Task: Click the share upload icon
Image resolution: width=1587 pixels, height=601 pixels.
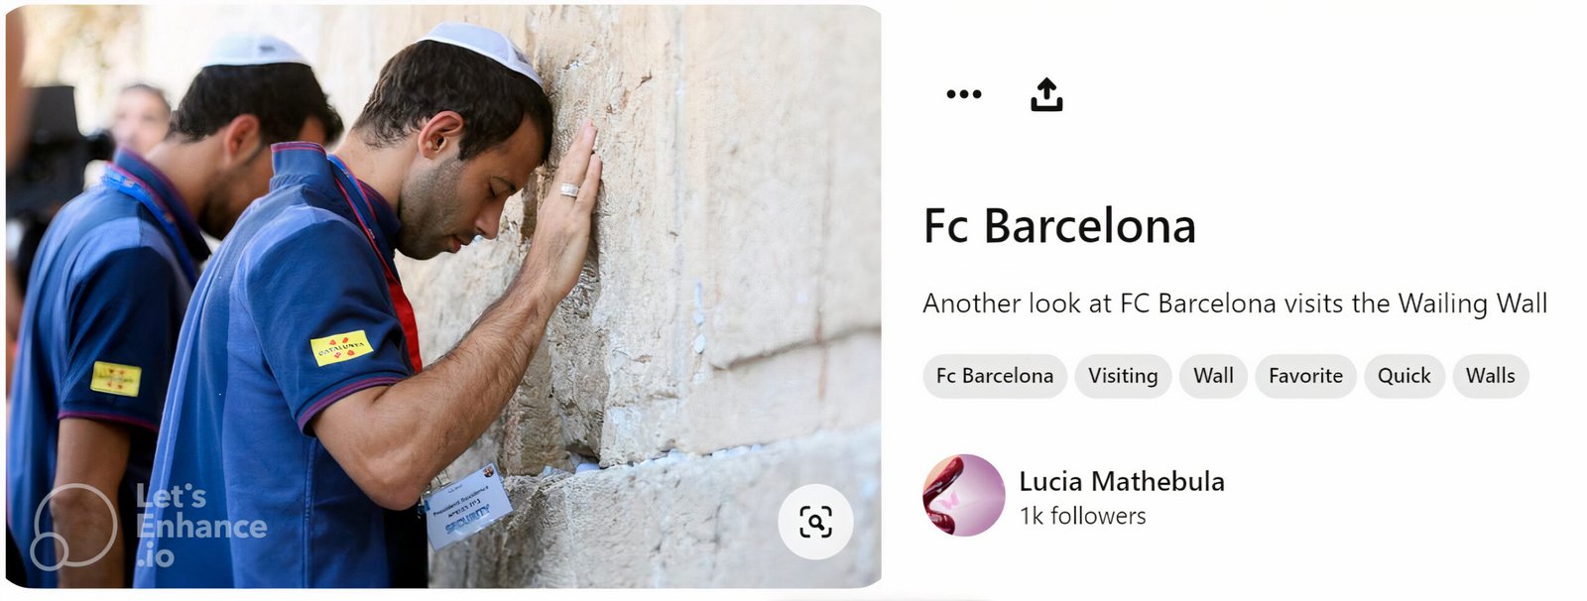Action: (1046, 94)
